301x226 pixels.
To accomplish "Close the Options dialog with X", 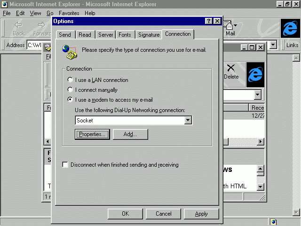I will coord(217,21).
